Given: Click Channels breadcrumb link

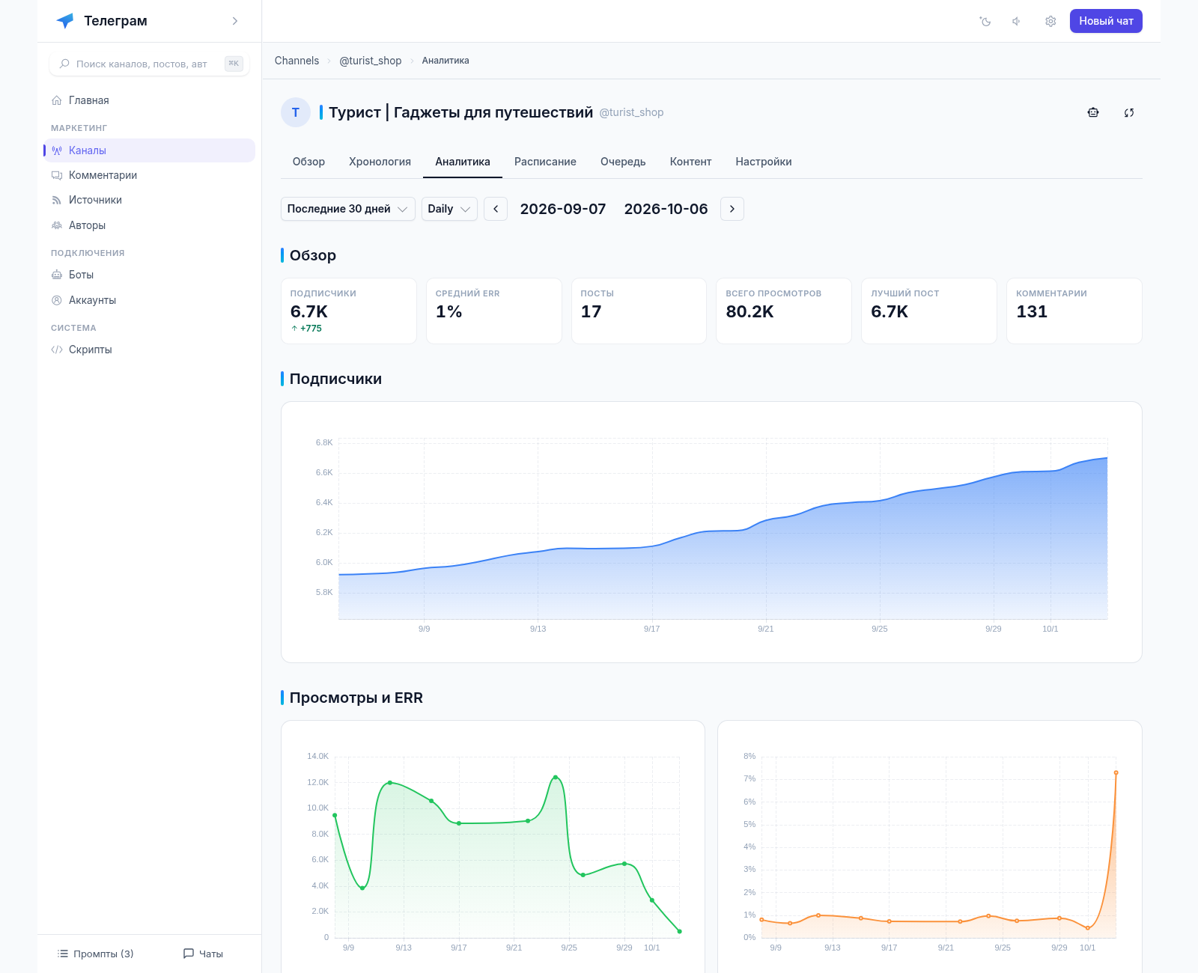Looking at the screenshot, I should (x=297, y=61).
